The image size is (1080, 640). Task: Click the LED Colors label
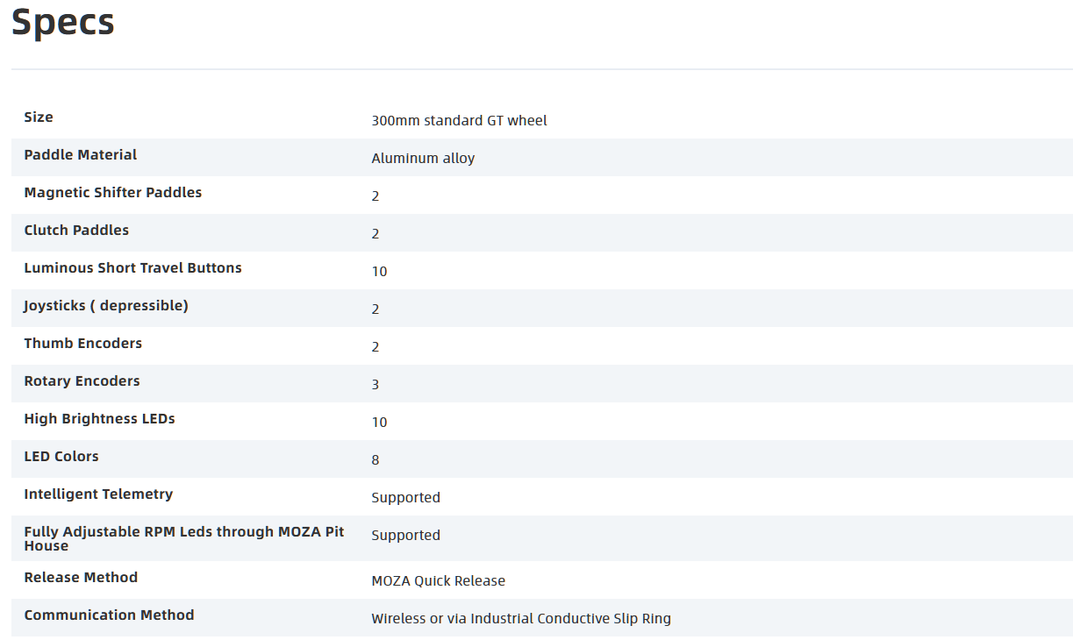61,457
